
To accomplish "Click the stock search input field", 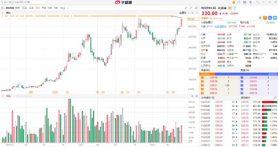I will pos(23,2).
